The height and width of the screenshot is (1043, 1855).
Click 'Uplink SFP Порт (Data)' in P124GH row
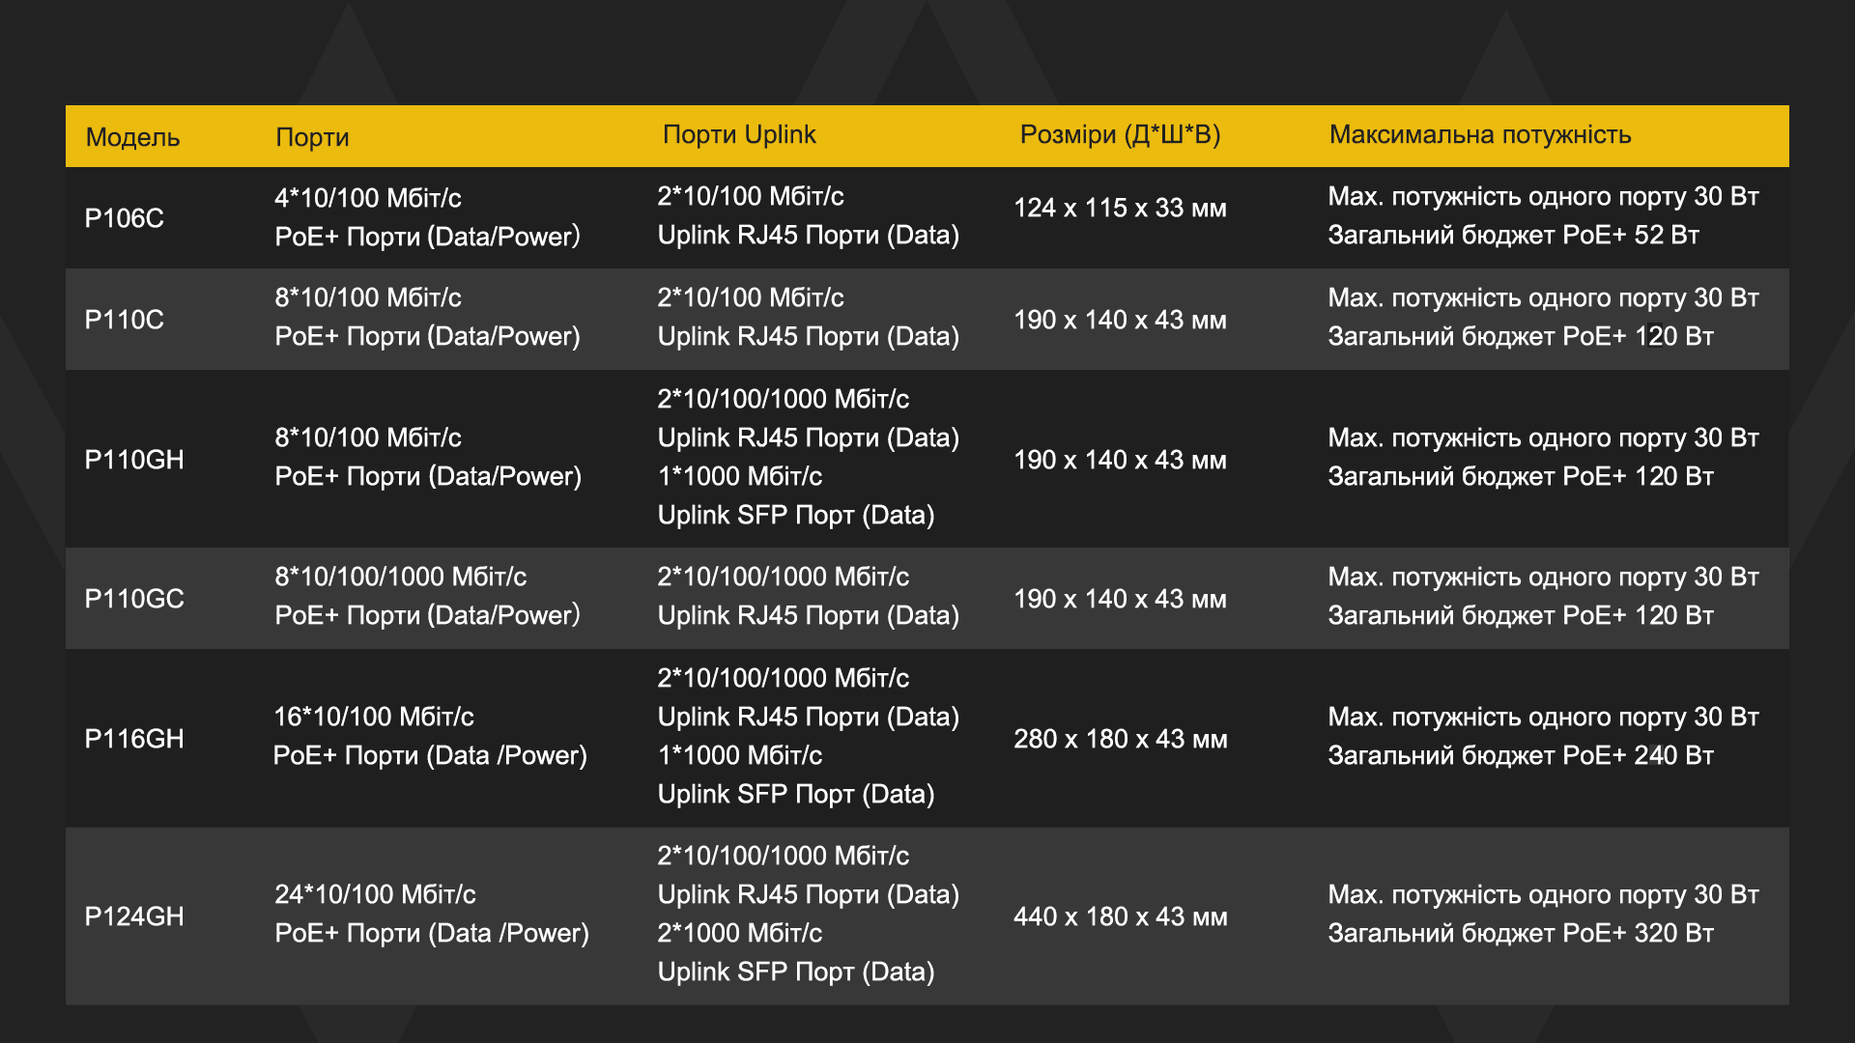point(796,972)
